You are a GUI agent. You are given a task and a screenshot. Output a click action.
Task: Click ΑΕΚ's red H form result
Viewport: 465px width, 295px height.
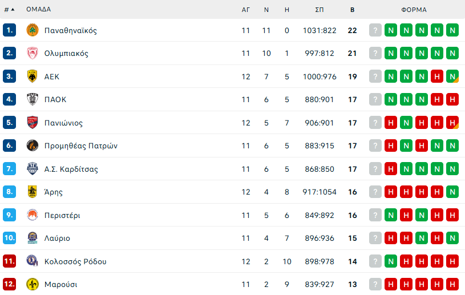coord(437,76)
